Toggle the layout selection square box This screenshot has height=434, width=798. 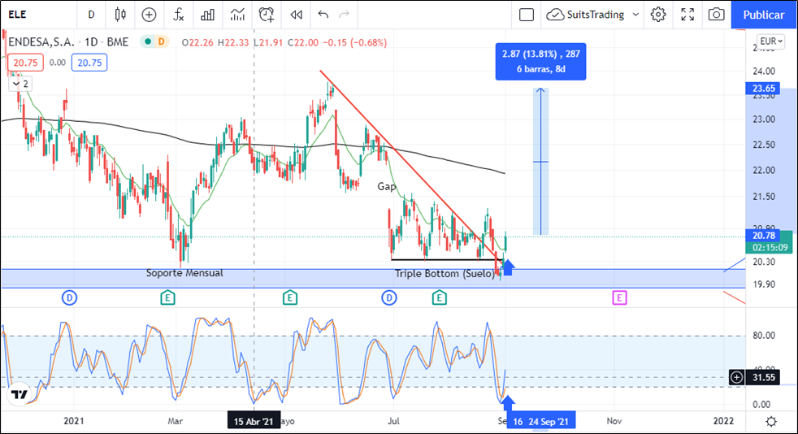(527, 15)
